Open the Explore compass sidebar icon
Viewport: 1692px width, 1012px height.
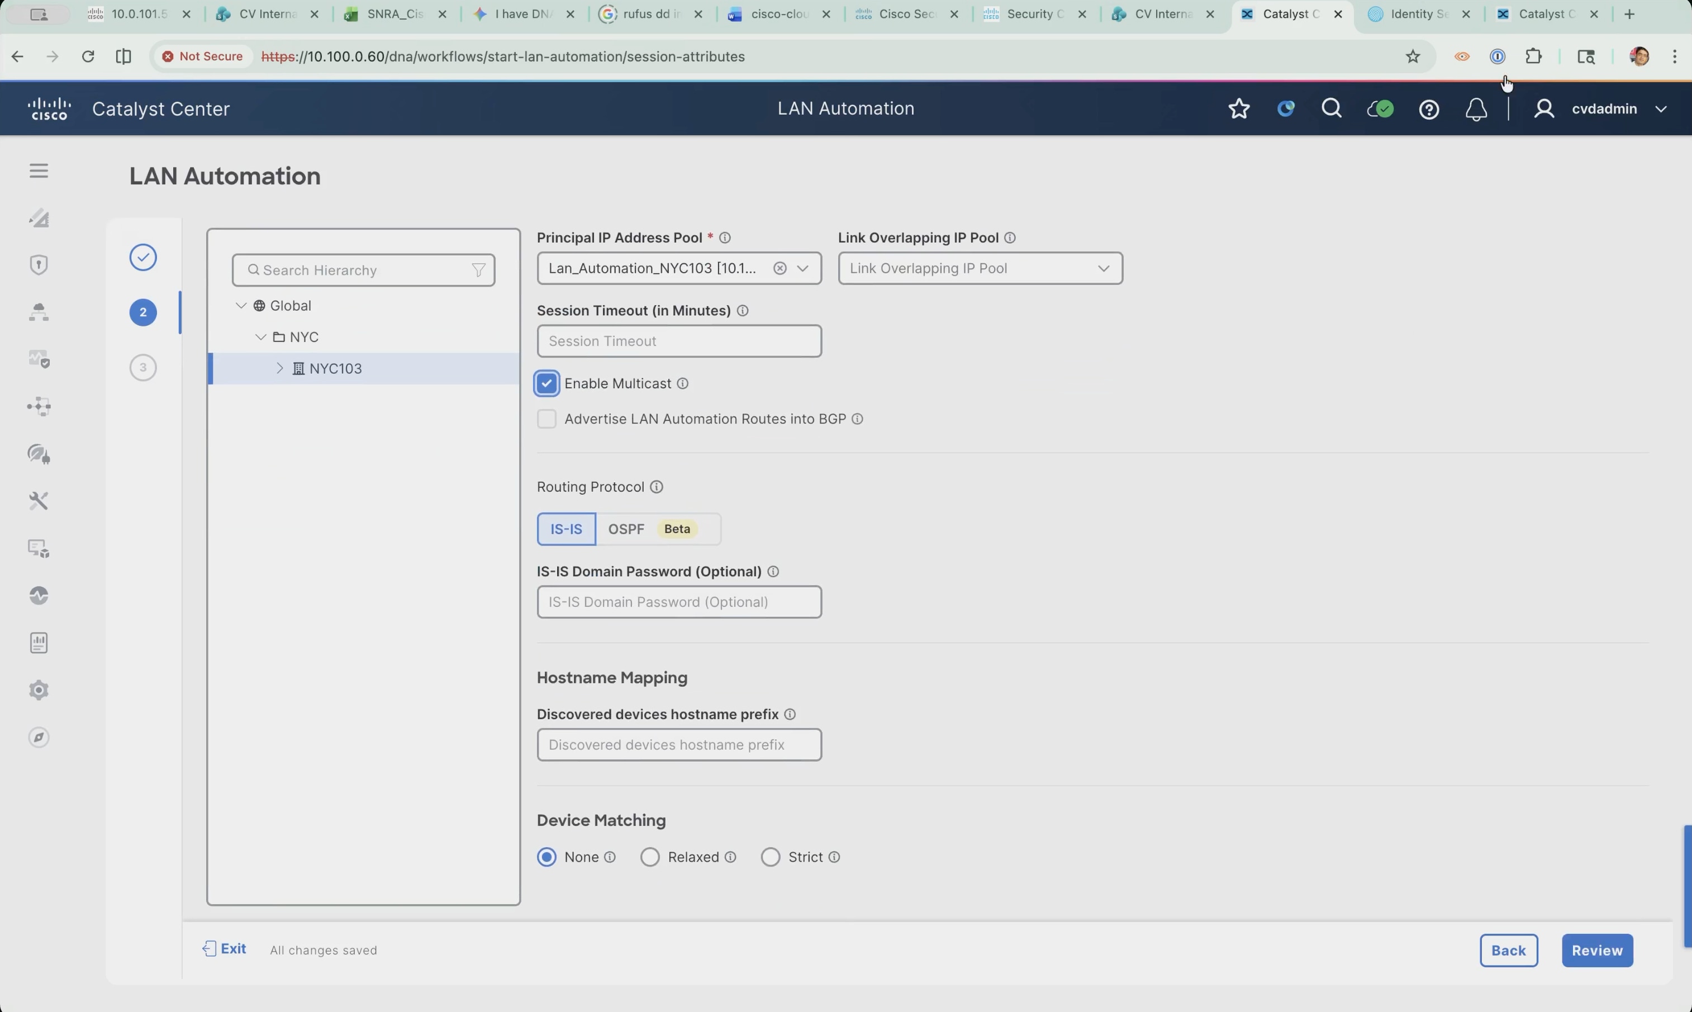pyautogui.click(x=39, y=737)
